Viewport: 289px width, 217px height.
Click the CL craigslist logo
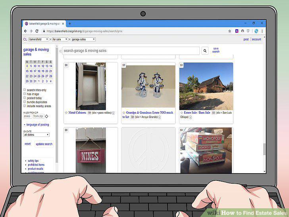click(25, 39)
